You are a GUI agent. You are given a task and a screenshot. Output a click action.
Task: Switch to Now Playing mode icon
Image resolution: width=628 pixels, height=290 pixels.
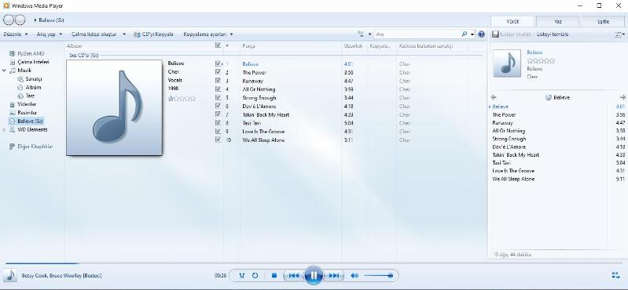tap(616, 275)
